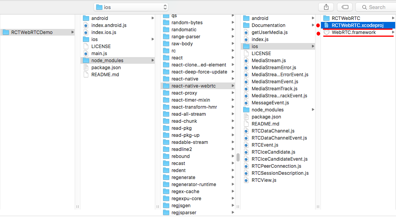Click the Share toolbar icon
The image size is (396, 217).
tap(326, 7)
